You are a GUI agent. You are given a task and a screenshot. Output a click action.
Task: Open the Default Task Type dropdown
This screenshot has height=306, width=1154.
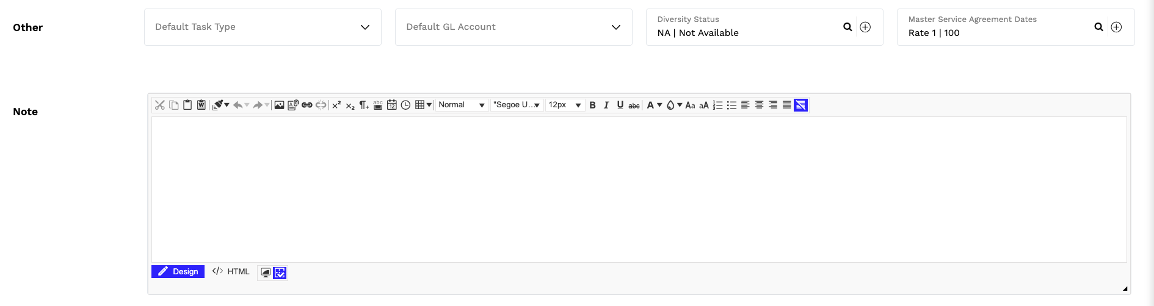pyautogui.click(x=263, y=27)
